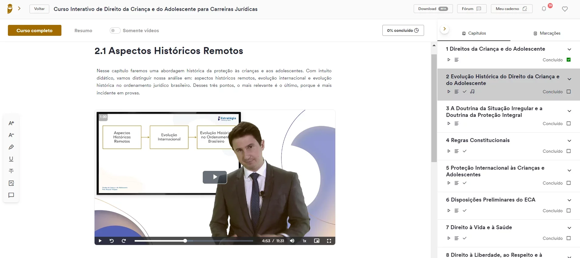Play video of chapter 4 Regras Constitucionais
This screenshot has height=258, width=580.
[x=449, y=151]
